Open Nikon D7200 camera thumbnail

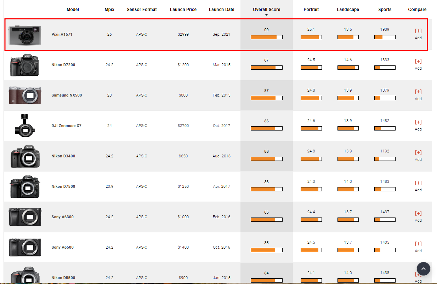pyautogui.click(x=25, y=65)
